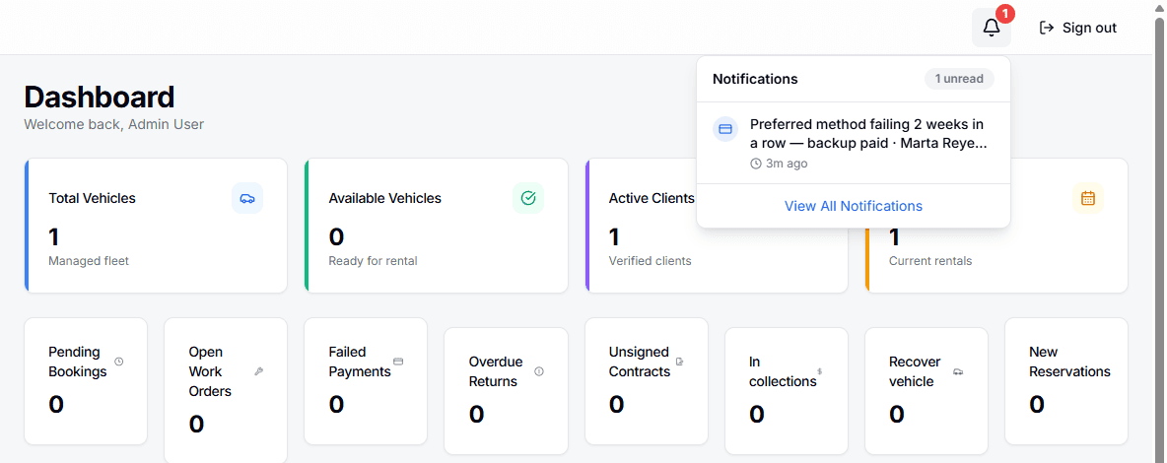Open the Failed Payments tile

(366, 381)
